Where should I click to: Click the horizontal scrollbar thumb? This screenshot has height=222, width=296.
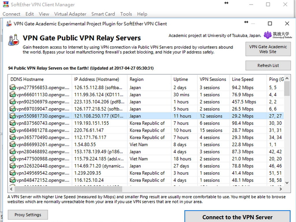click(68, 189)
